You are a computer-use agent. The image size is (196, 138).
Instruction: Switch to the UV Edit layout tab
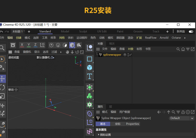click(x=102, y=32)
